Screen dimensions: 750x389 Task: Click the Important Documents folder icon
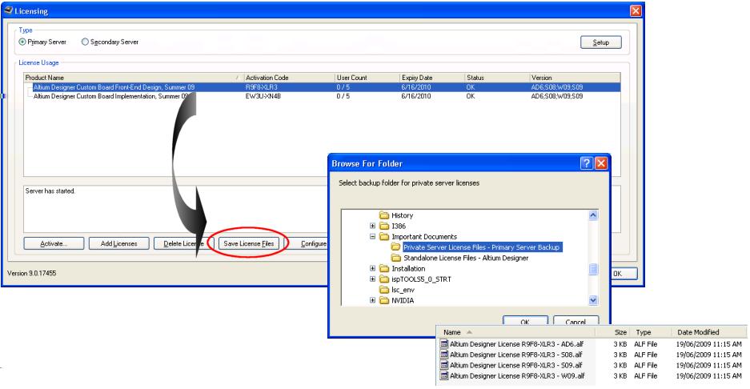384,236
